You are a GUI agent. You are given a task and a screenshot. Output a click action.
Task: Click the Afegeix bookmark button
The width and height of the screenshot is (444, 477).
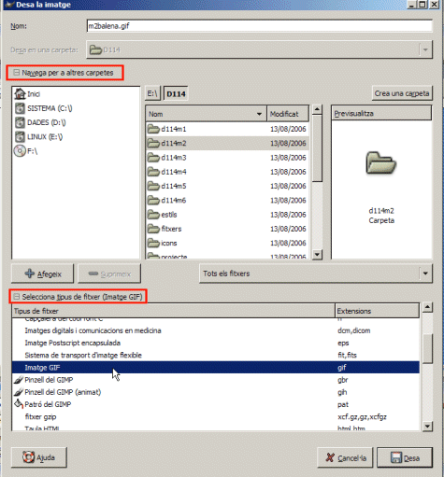43,274
